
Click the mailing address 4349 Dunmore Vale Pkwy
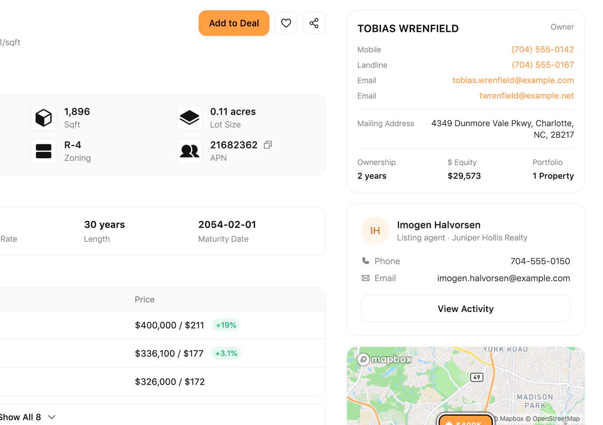[x=503, y=129]
